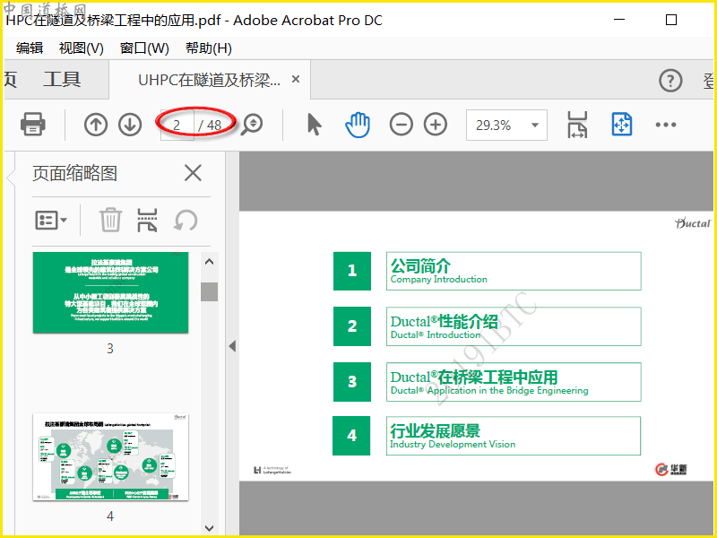Click the LafargeHolcim logo on slide
This screenshot has width=717, height=538.
point(272,470)
